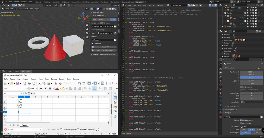The width and height of the screenshot is (264, 138).
Task: Hide Cone using its eye icon in Outliner
Action: [251, 26]
